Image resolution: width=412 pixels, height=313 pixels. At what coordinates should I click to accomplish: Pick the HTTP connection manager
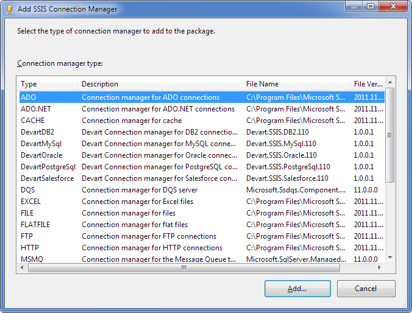click(x=29, y=248)
